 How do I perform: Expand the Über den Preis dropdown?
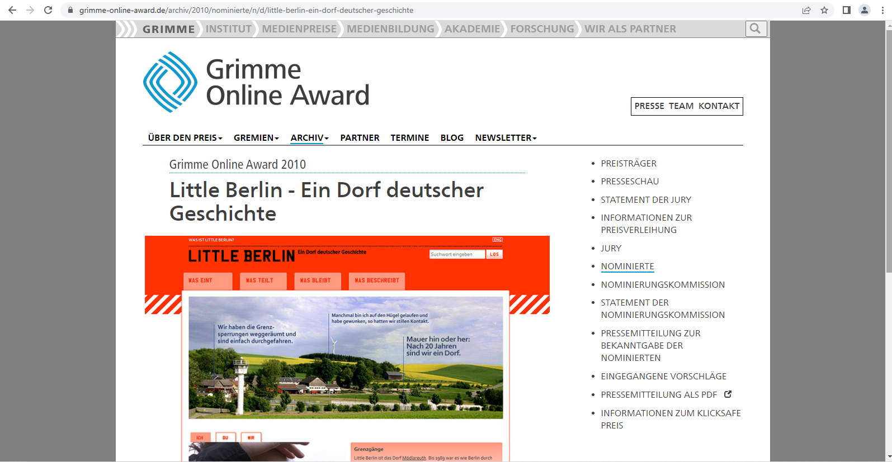tap(185, 137)
